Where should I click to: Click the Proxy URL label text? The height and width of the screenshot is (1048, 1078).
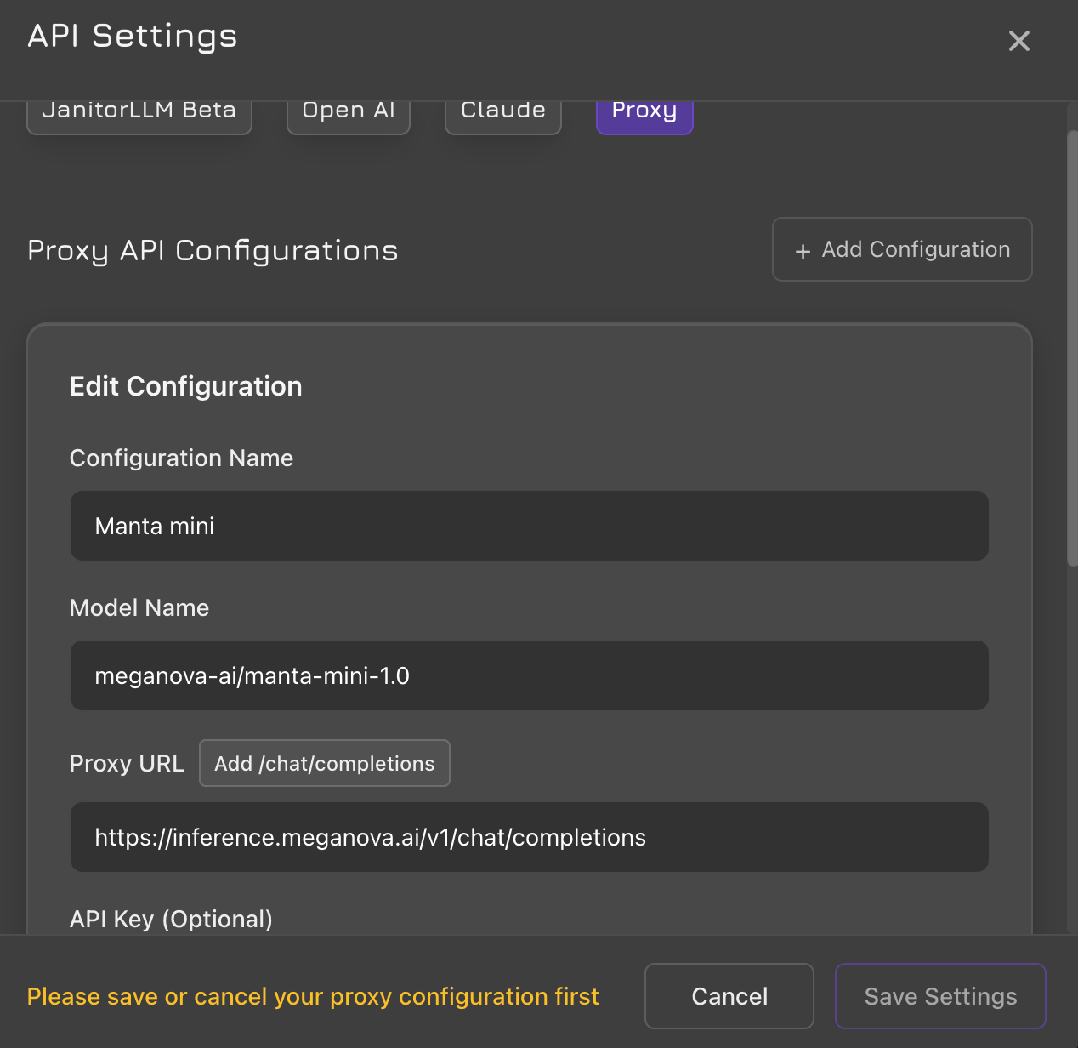click(127, 764)
